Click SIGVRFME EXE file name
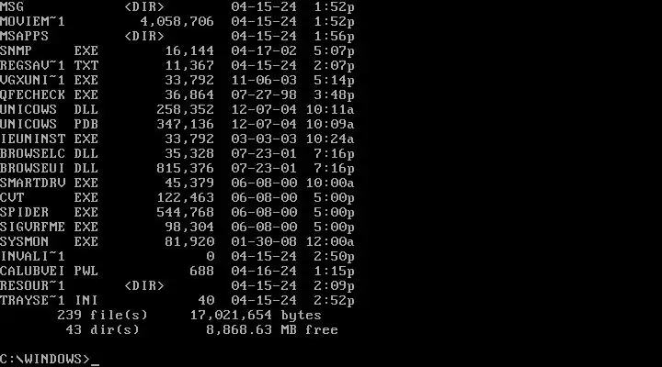Viewport: 662px width, 367px height. (x=49, y=228)
